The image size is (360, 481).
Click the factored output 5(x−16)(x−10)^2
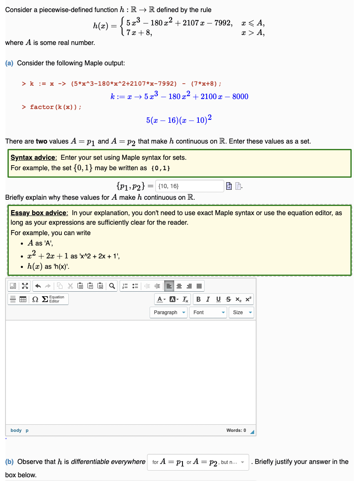tap(179, 119)
